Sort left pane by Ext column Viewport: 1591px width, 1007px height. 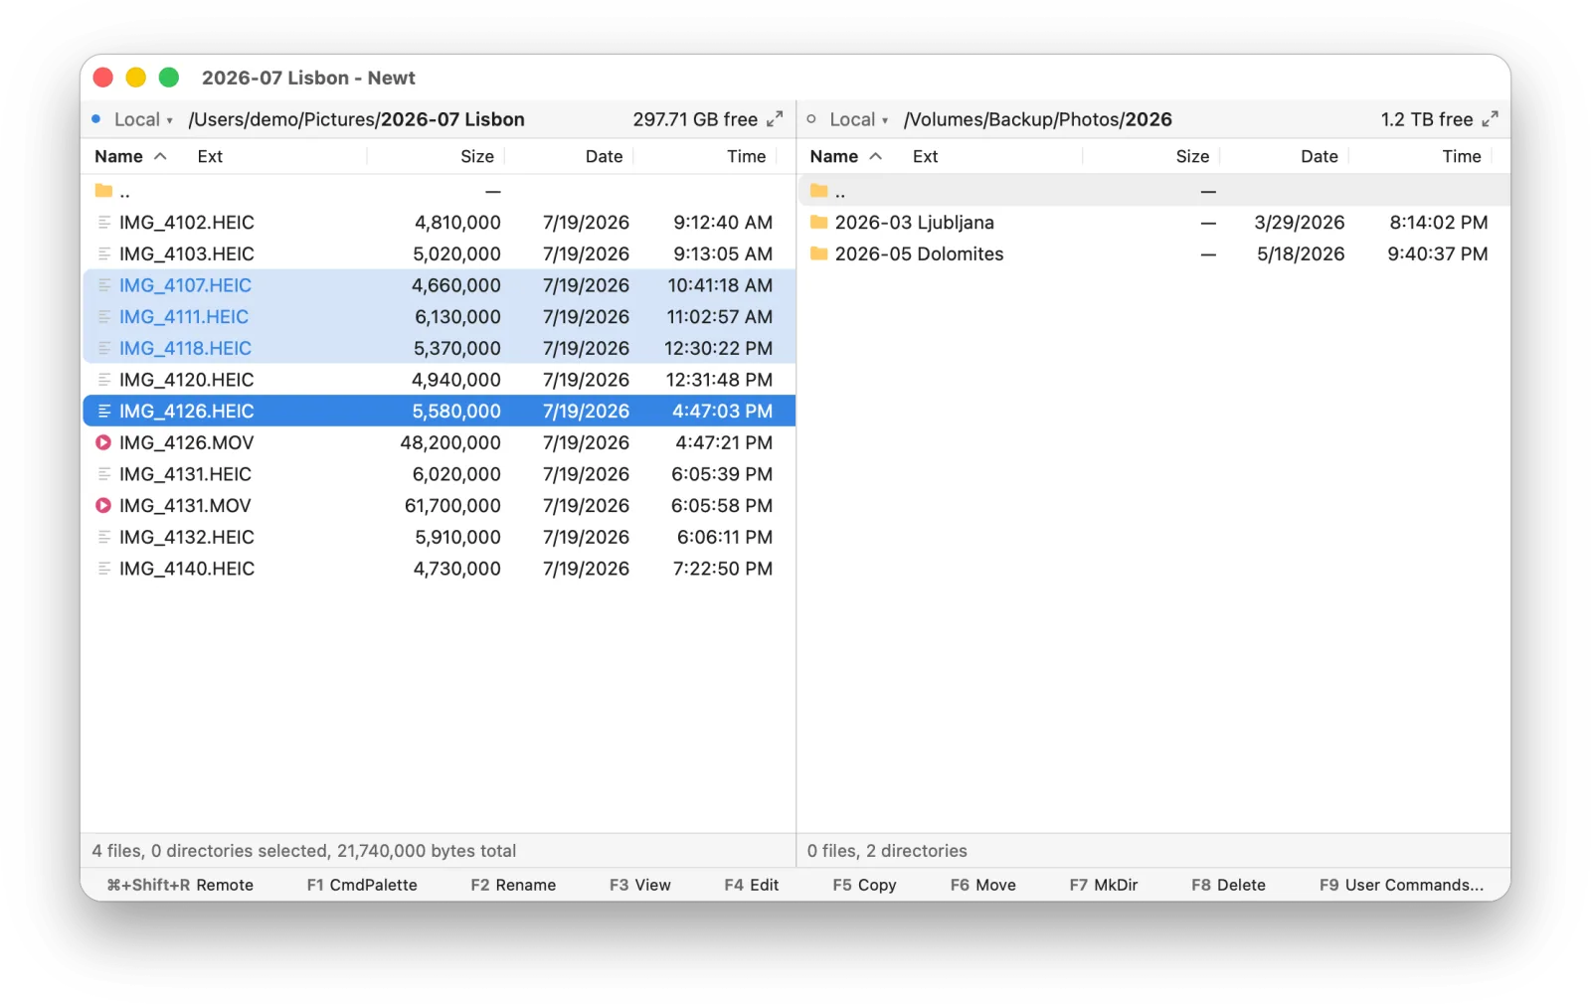point(210,156)
